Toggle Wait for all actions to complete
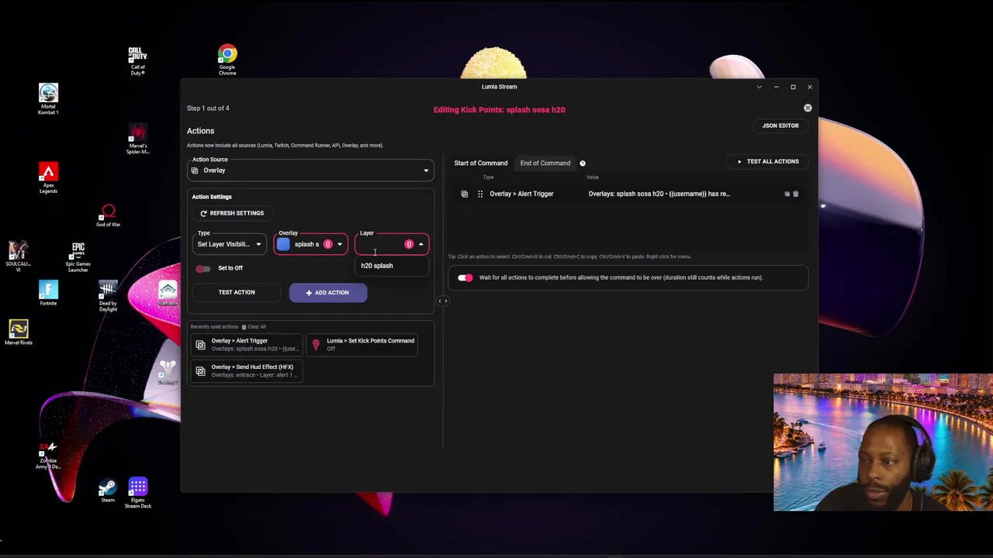Viewport: 993px width, 558px height. [465, 277]
